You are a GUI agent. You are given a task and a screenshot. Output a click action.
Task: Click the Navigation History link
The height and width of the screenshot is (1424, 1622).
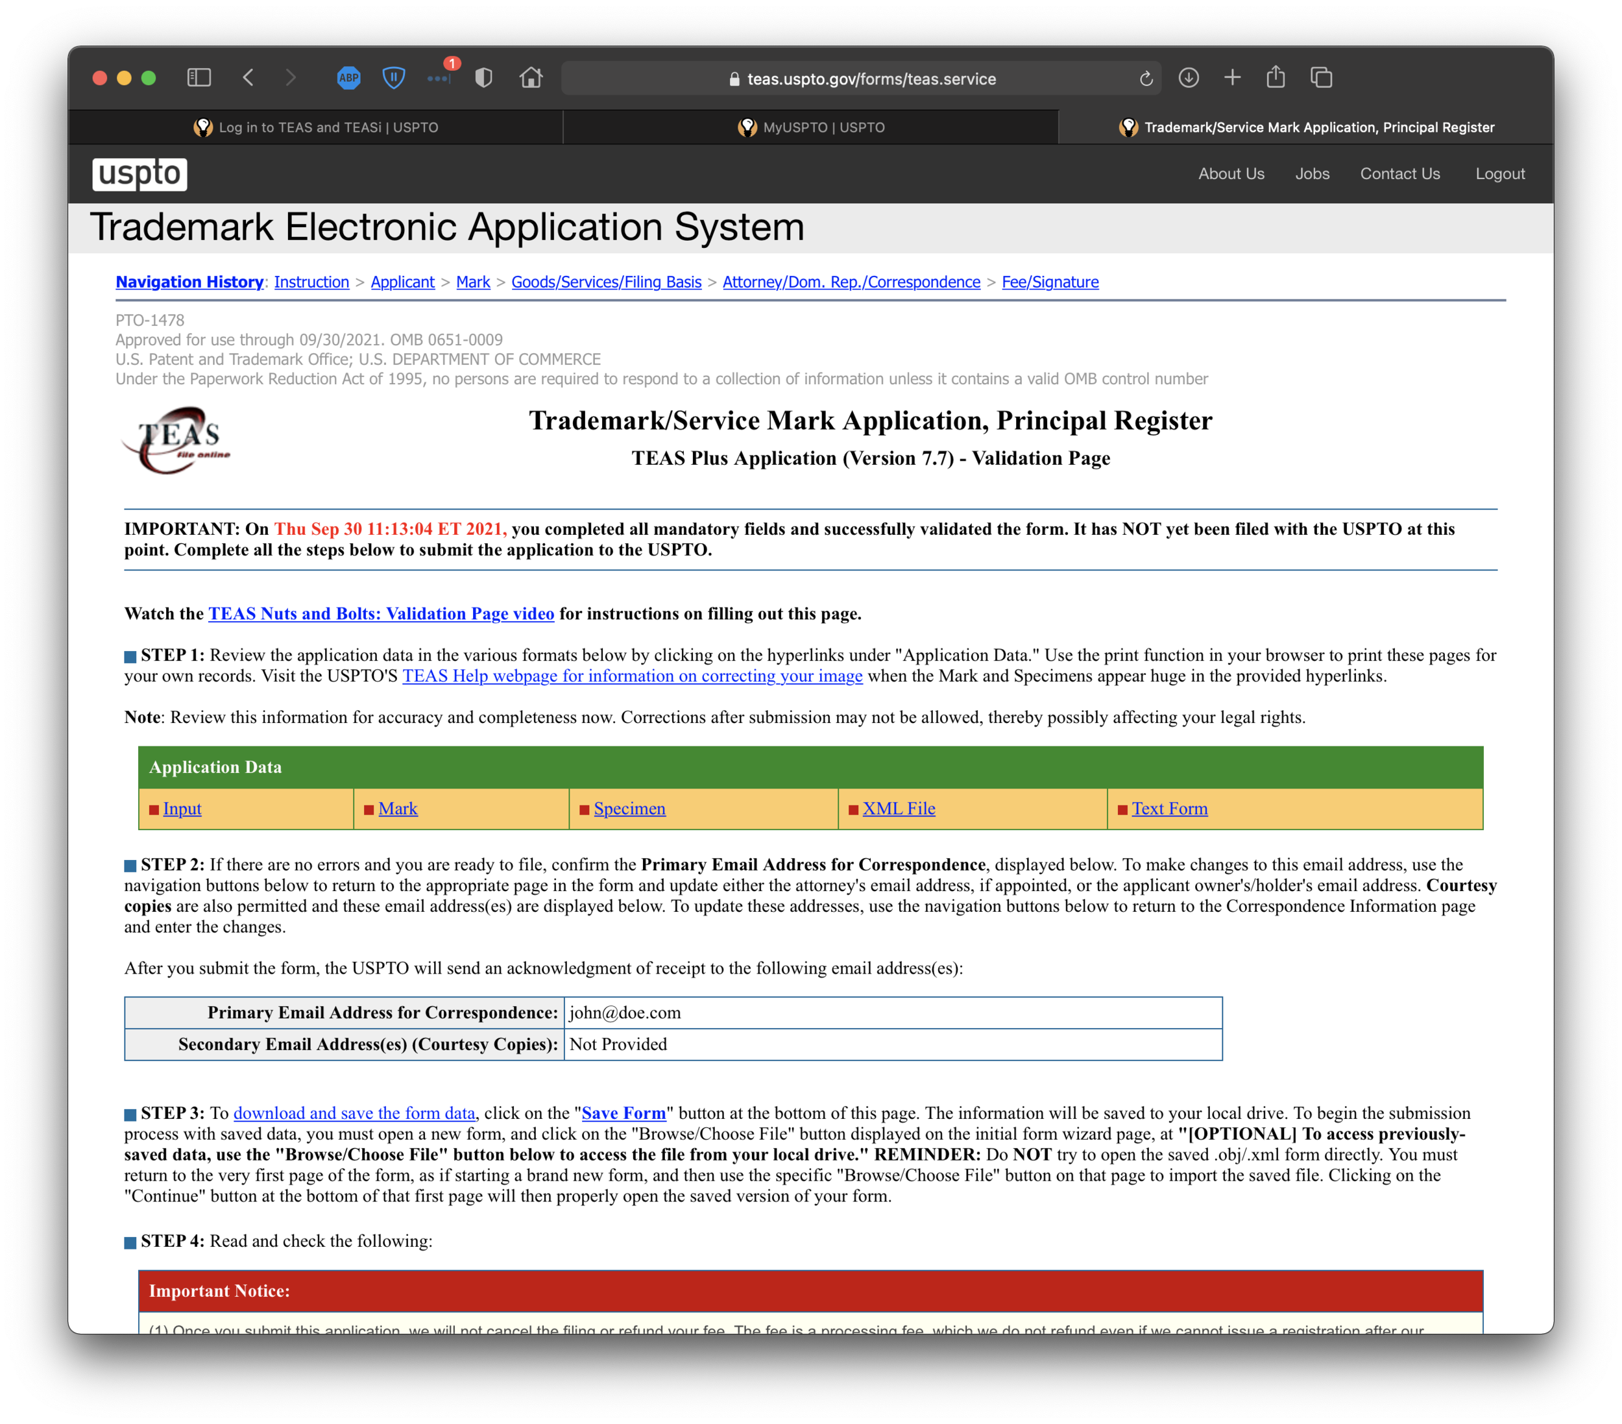click(189, 282)
